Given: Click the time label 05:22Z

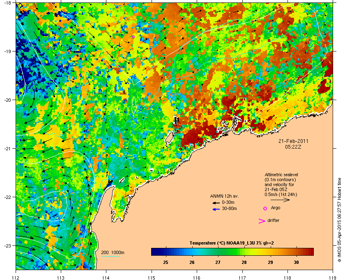Looking at the screenshot, I should pos(293,147).
